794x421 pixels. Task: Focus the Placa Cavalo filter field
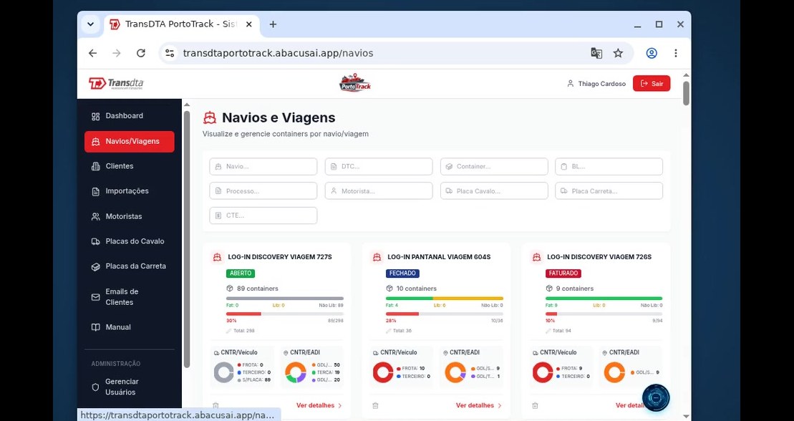[x=494, y=191]
